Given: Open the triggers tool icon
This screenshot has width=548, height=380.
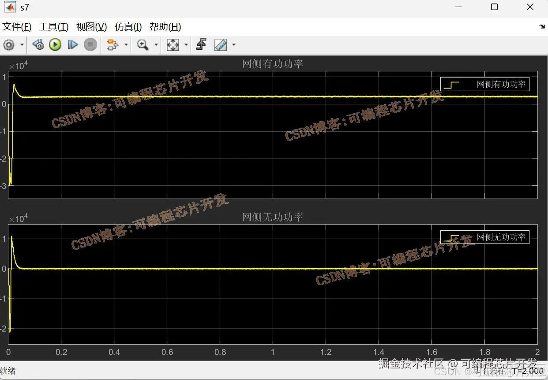Looking at the screenshot, I should click(x=201, y=44).
